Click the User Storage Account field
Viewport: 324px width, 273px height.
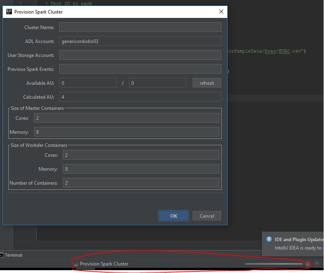click(x=140, y=55)
